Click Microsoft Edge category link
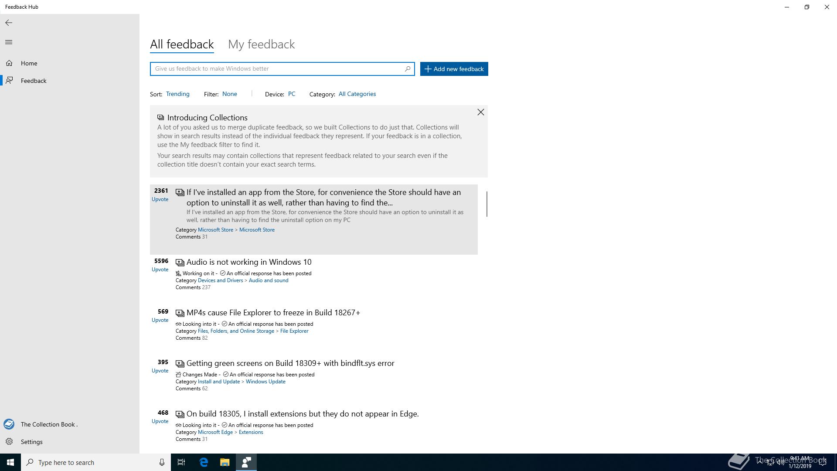Image resolution: width=837 pixels, height=471 pixels. [x=215, y=432]
